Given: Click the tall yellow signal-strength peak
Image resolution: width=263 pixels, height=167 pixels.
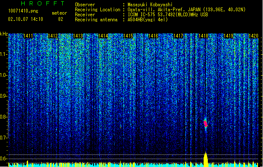Looking at the screenshot, I should [206, 159].
